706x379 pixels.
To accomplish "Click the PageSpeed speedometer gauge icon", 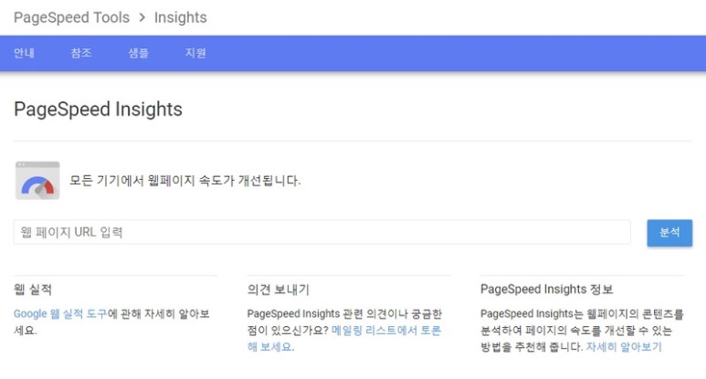I will pyautogui.click(x=37, y=181).
